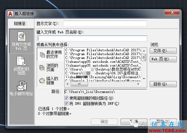
Task: Open the 插入的链接 list tab
Action: tap(50, 80)
